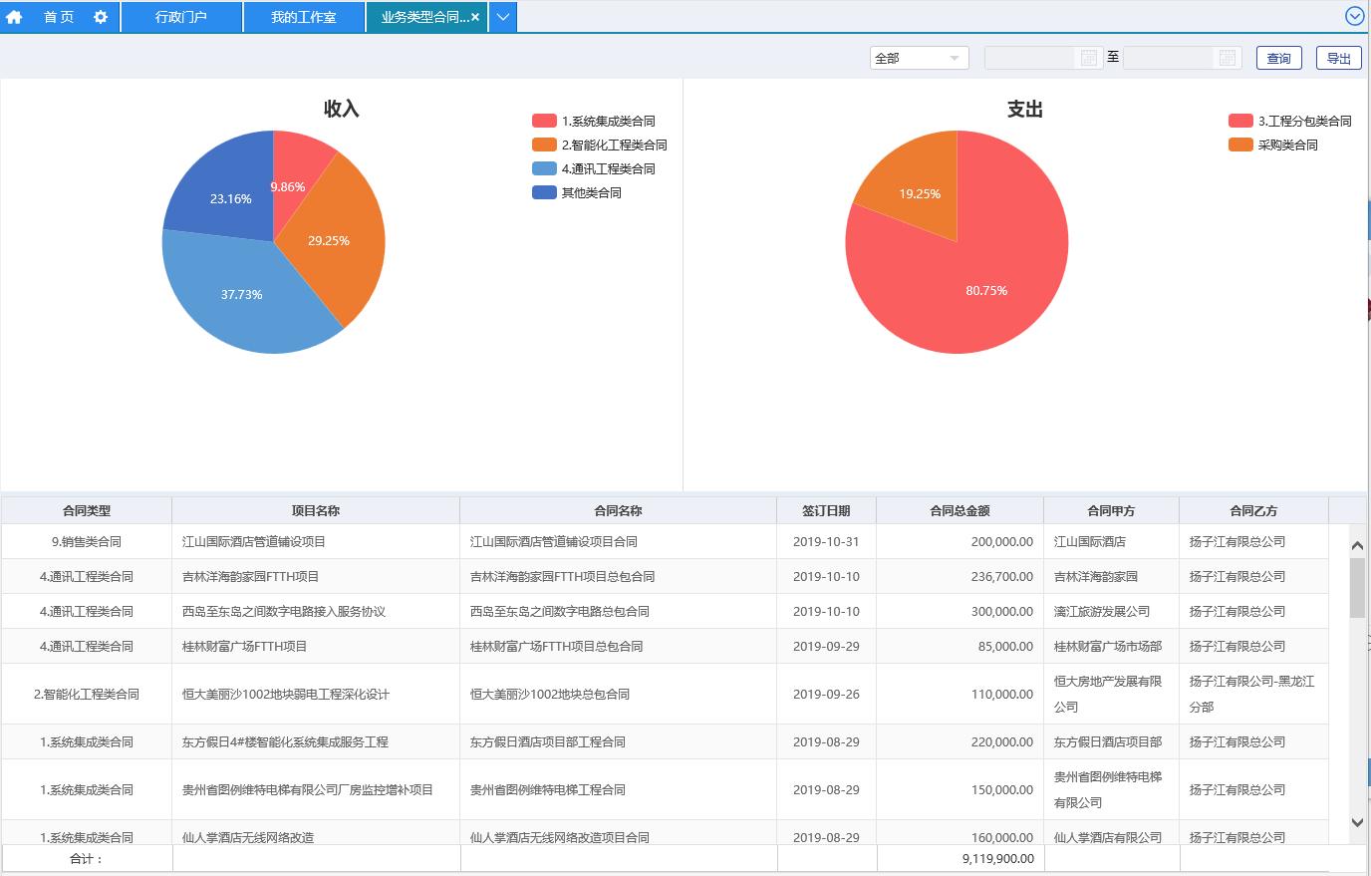Click the 查询 button

(1278, 58)
